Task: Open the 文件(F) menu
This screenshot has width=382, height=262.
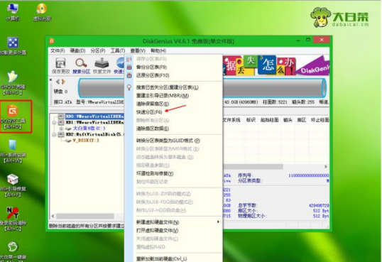Action: click(58, 50)
